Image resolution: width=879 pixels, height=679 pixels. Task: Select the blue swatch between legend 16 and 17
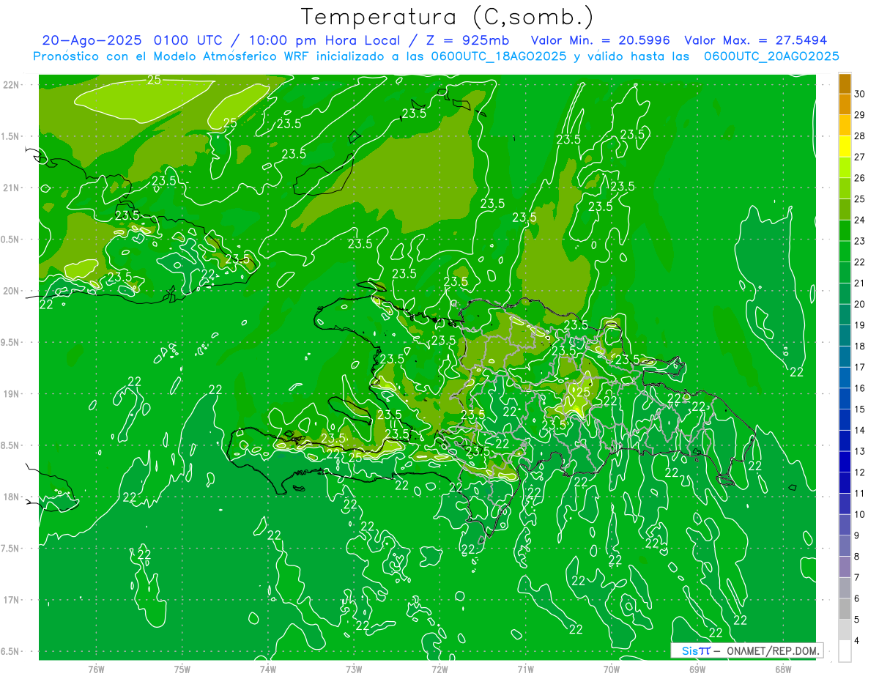point(845,378)
